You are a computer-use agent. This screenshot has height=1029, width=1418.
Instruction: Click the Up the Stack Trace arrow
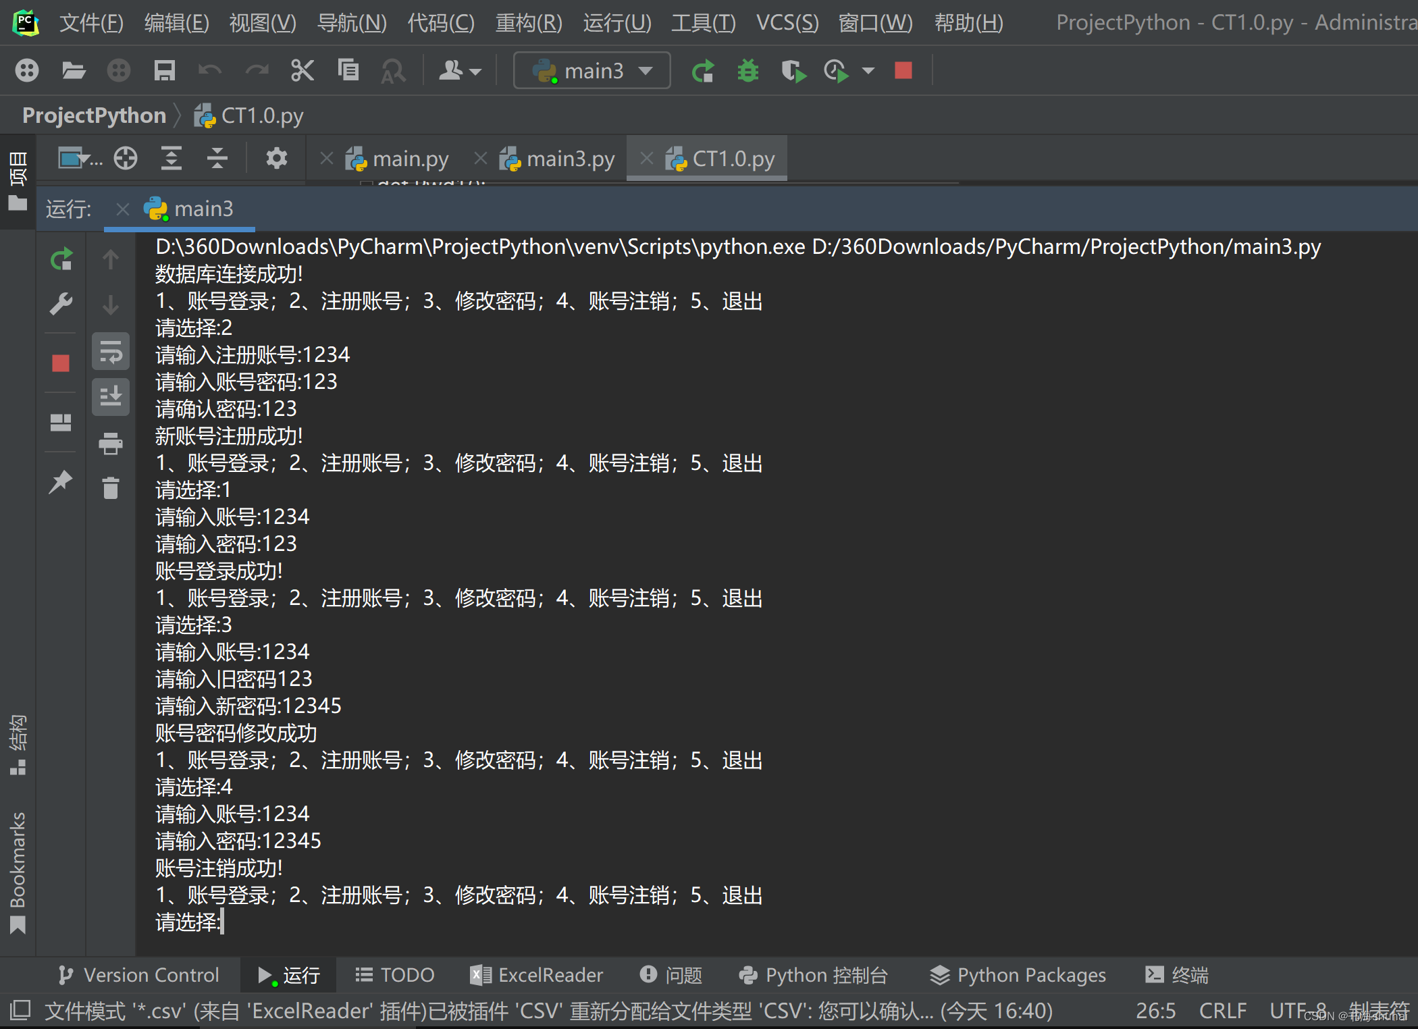(111, 259)
